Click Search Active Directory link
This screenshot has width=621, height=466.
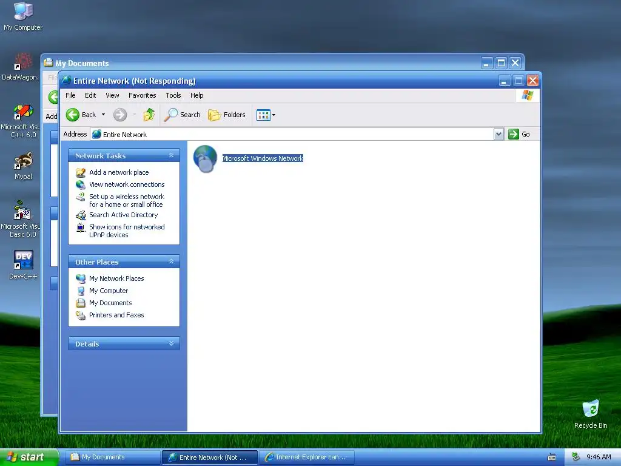[x=123, y=215]
